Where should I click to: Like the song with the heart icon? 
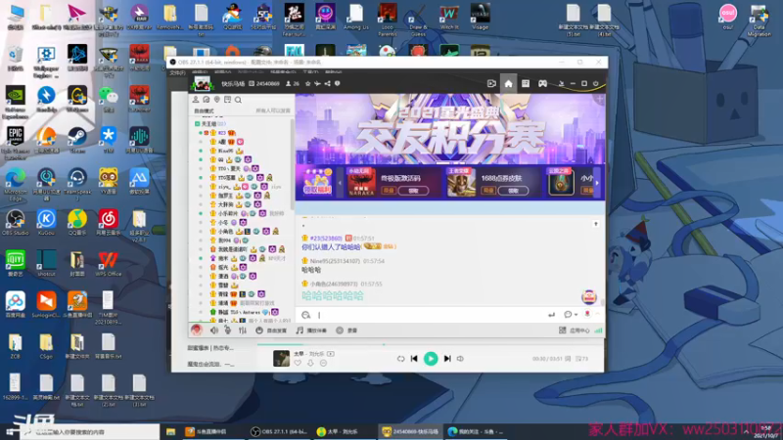(298, 363)
